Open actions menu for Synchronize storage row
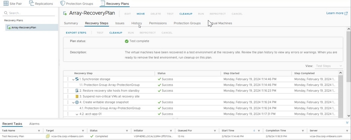Screen dimensions: 351x140 pos(68,79)
